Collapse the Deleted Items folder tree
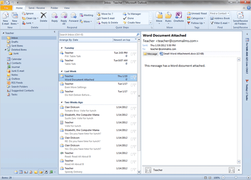Viewport: 251px width, 180px height. (5, 50)
